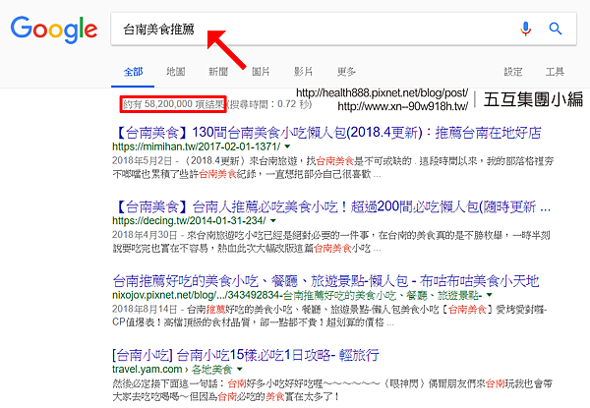Screen dimensions: 590x408
Task: Open the 更多 menu
Action: [346, 72]
